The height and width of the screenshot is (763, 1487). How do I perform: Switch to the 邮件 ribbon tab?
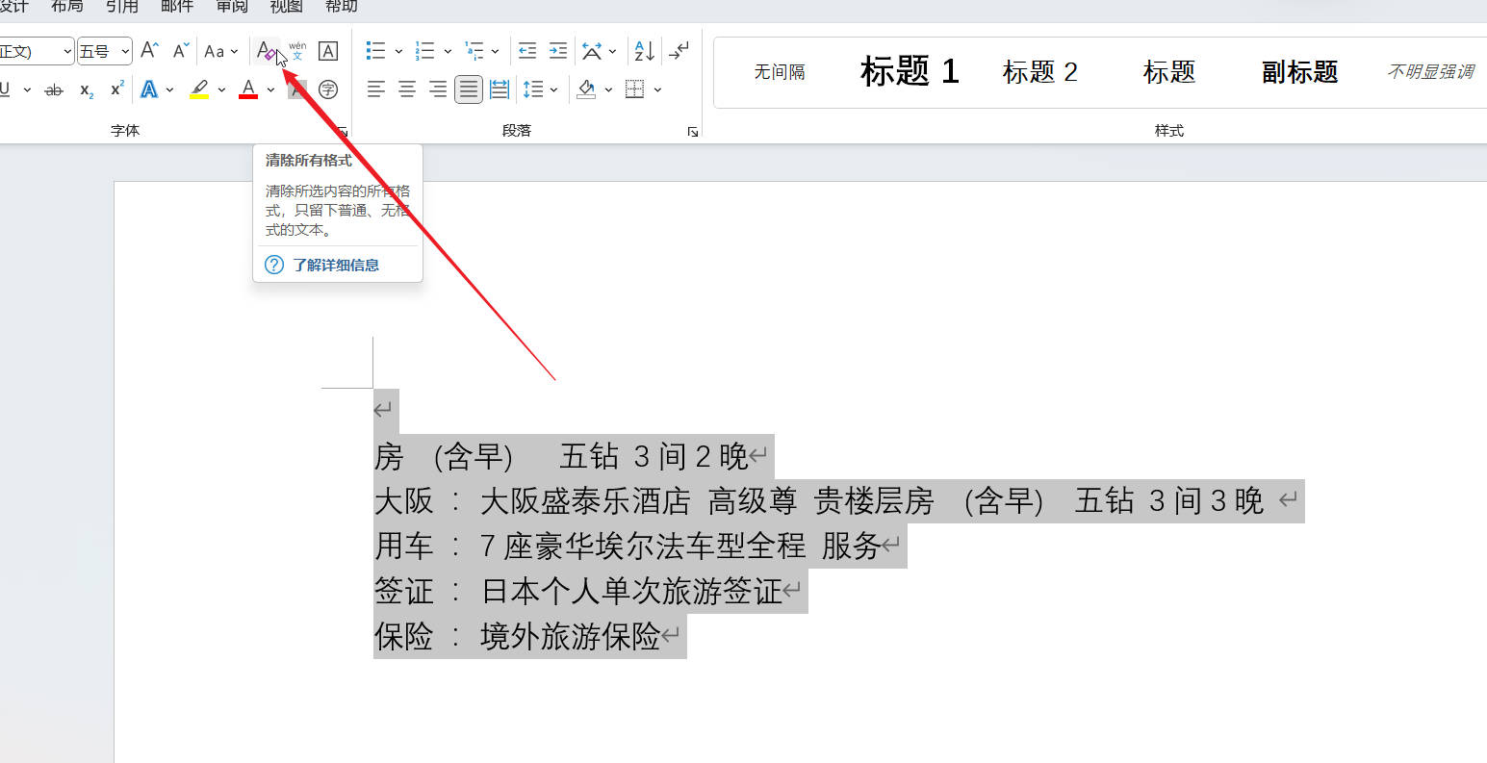point(177,7)
